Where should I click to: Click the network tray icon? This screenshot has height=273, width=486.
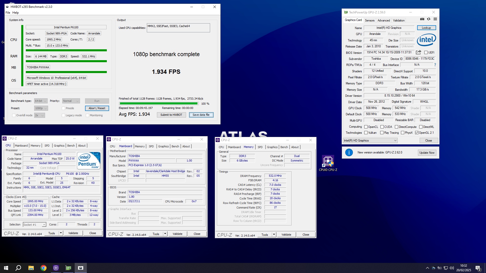[x=446, y=268]
